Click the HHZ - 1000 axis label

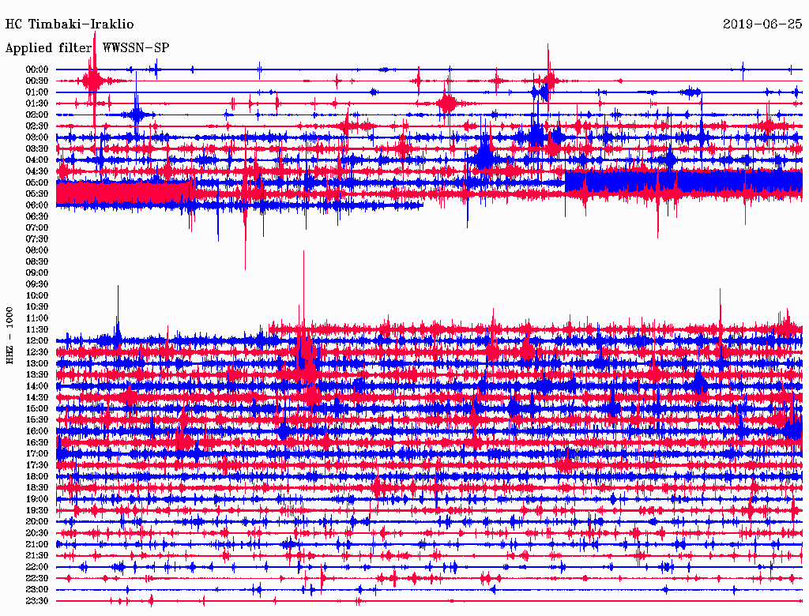tap(9, 336)
